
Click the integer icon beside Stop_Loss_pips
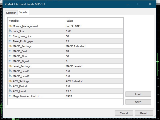click(10, 36)
